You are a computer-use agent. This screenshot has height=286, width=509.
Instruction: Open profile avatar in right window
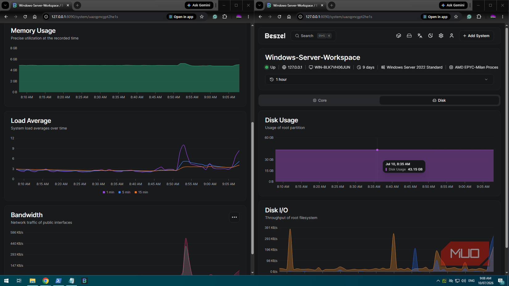(493, 17)
